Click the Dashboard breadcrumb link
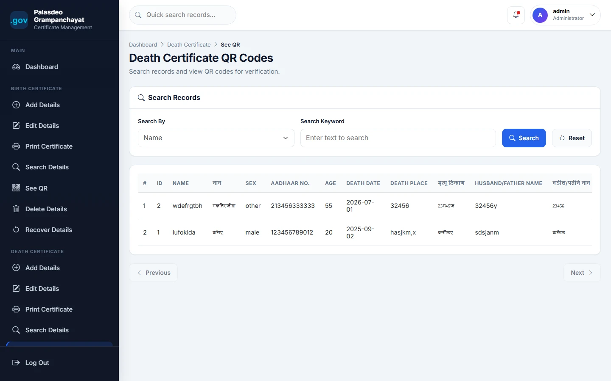Image resolution: width=611 pixels, height=381 pixels. (x=143, y=44)
